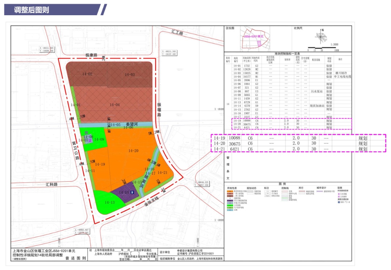
Task: Click the public toilet symbol in the legend
Action: [339, 197]
